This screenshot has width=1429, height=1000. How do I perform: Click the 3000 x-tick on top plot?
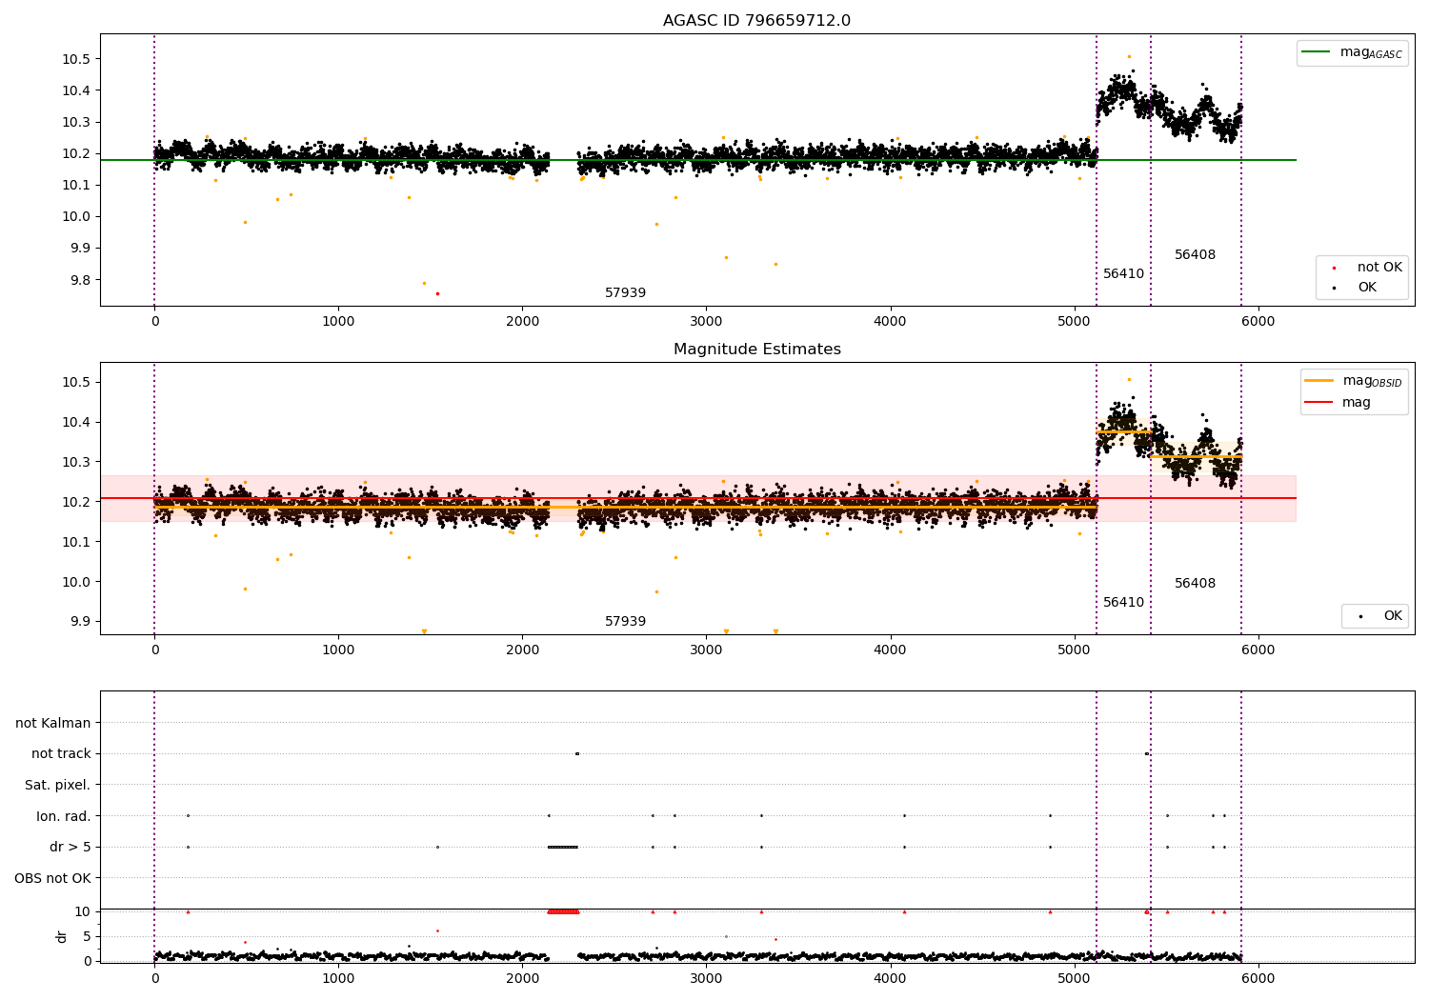point(706,322)
